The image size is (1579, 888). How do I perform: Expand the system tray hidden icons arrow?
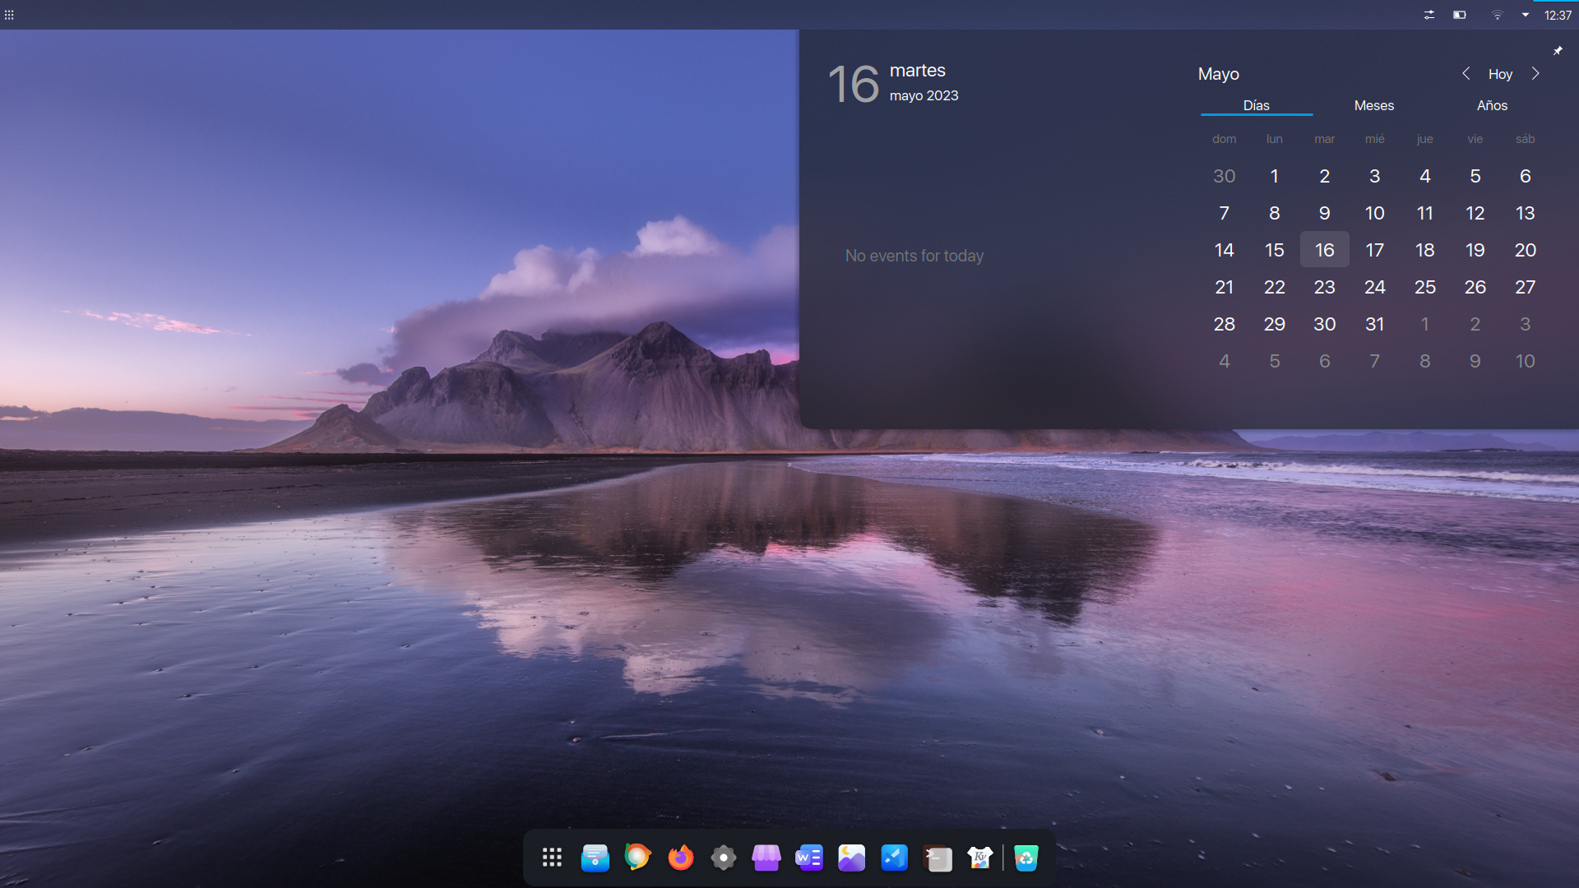pyautogui.click(x=1526, y=15)
